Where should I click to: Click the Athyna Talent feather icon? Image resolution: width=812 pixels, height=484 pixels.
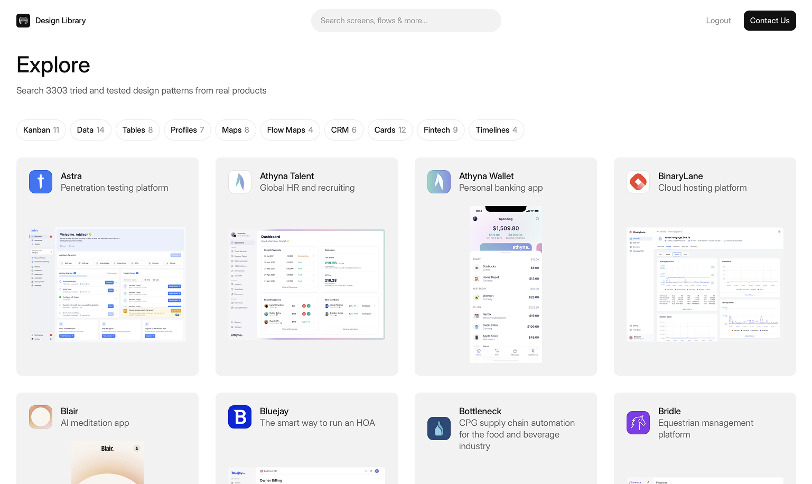[240, 182]
